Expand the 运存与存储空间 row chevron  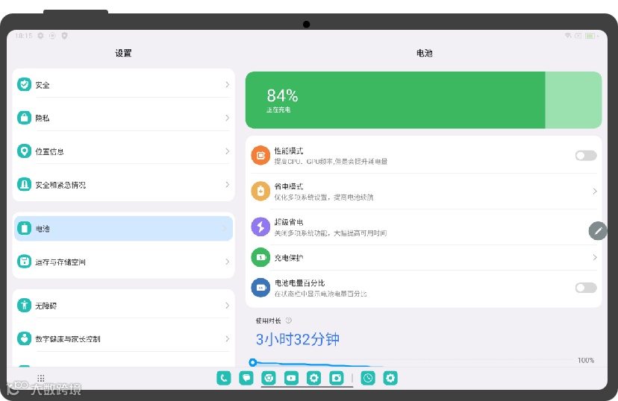pos(228,262)
